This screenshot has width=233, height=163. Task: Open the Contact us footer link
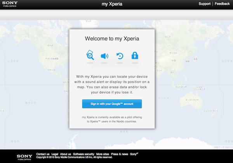pyautogui.click(x=43, y=154)
